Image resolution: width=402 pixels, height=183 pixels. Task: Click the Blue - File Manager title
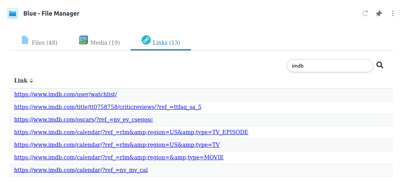point(51,14)
